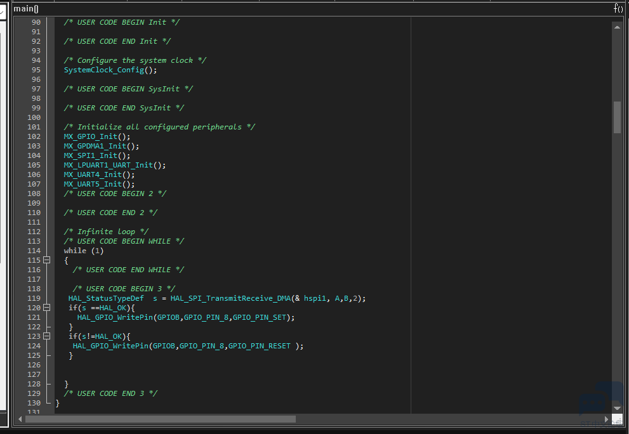Click on GPIO_PIN_RESET argument
The height and width of the screenshot is (434, 629).
coord(259,346)
